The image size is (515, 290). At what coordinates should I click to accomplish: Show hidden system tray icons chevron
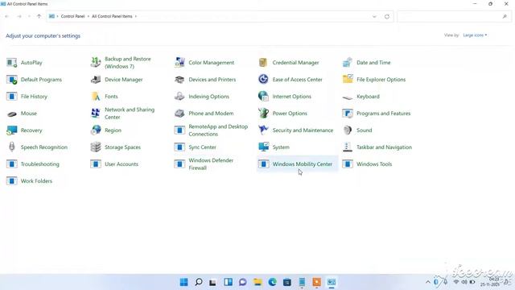[x=427, y=282]
